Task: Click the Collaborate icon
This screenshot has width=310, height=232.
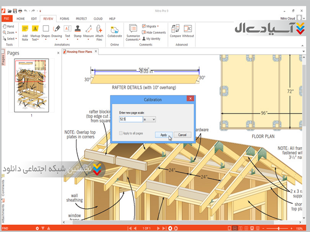Action: [x=115, y=30]
